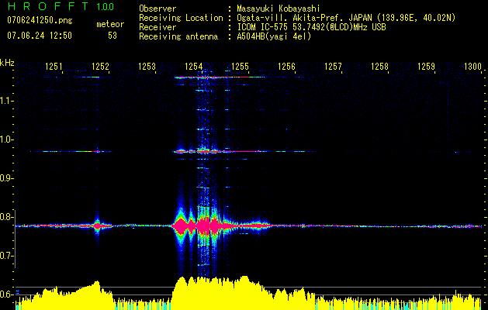The image size is (488, 310).
Task: Click the 1254 time marker
Action: 193,67
